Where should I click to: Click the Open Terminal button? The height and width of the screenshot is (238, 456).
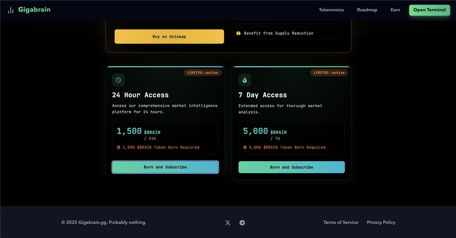tap(429, 10)
